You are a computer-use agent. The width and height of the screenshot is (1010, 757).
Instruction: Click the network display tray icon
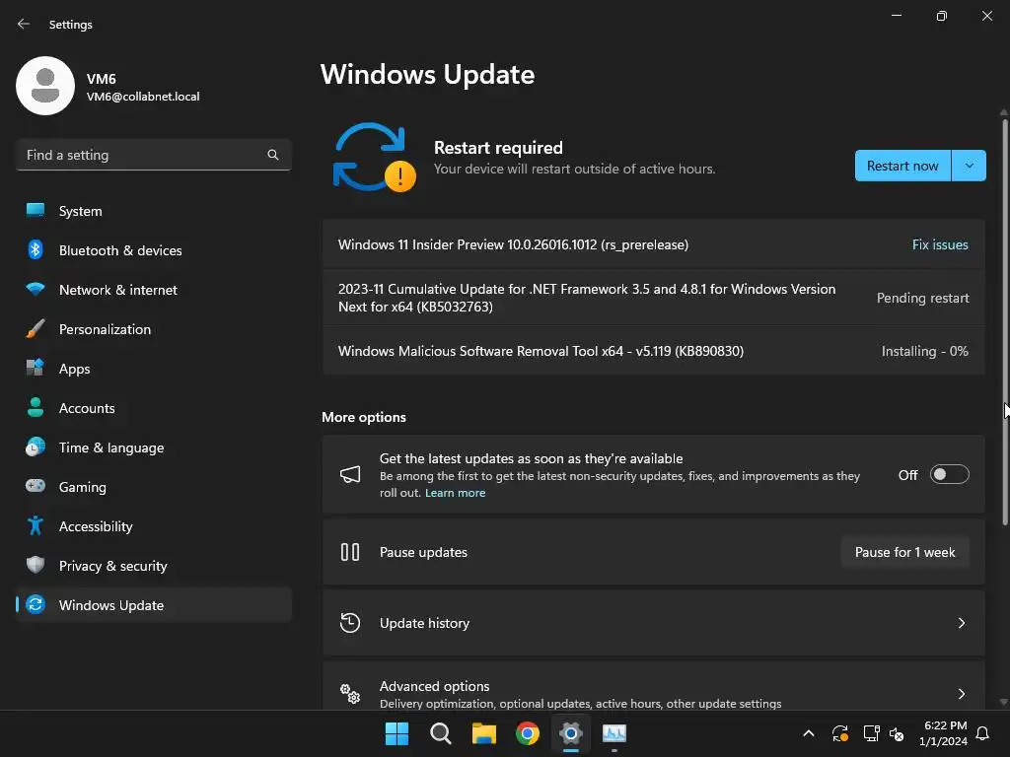point(871,733)
